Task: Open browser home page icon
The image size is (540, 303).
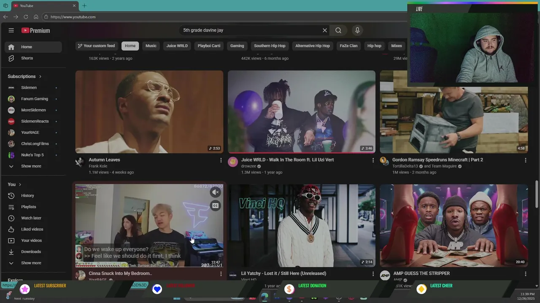Action: tap(36, 17)
